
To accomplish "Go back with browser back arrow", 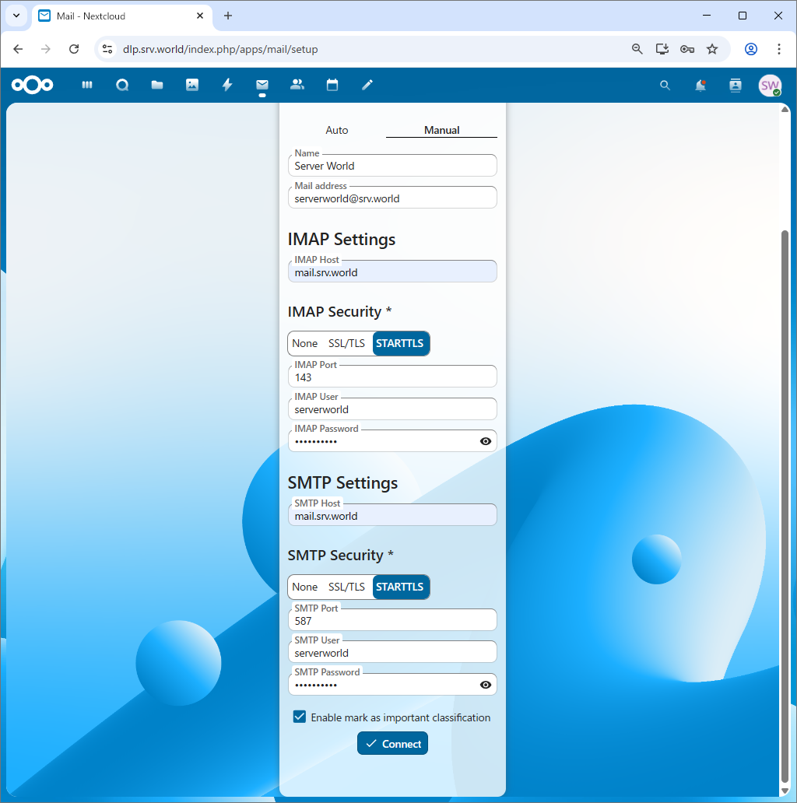I will tap(18, 49).
